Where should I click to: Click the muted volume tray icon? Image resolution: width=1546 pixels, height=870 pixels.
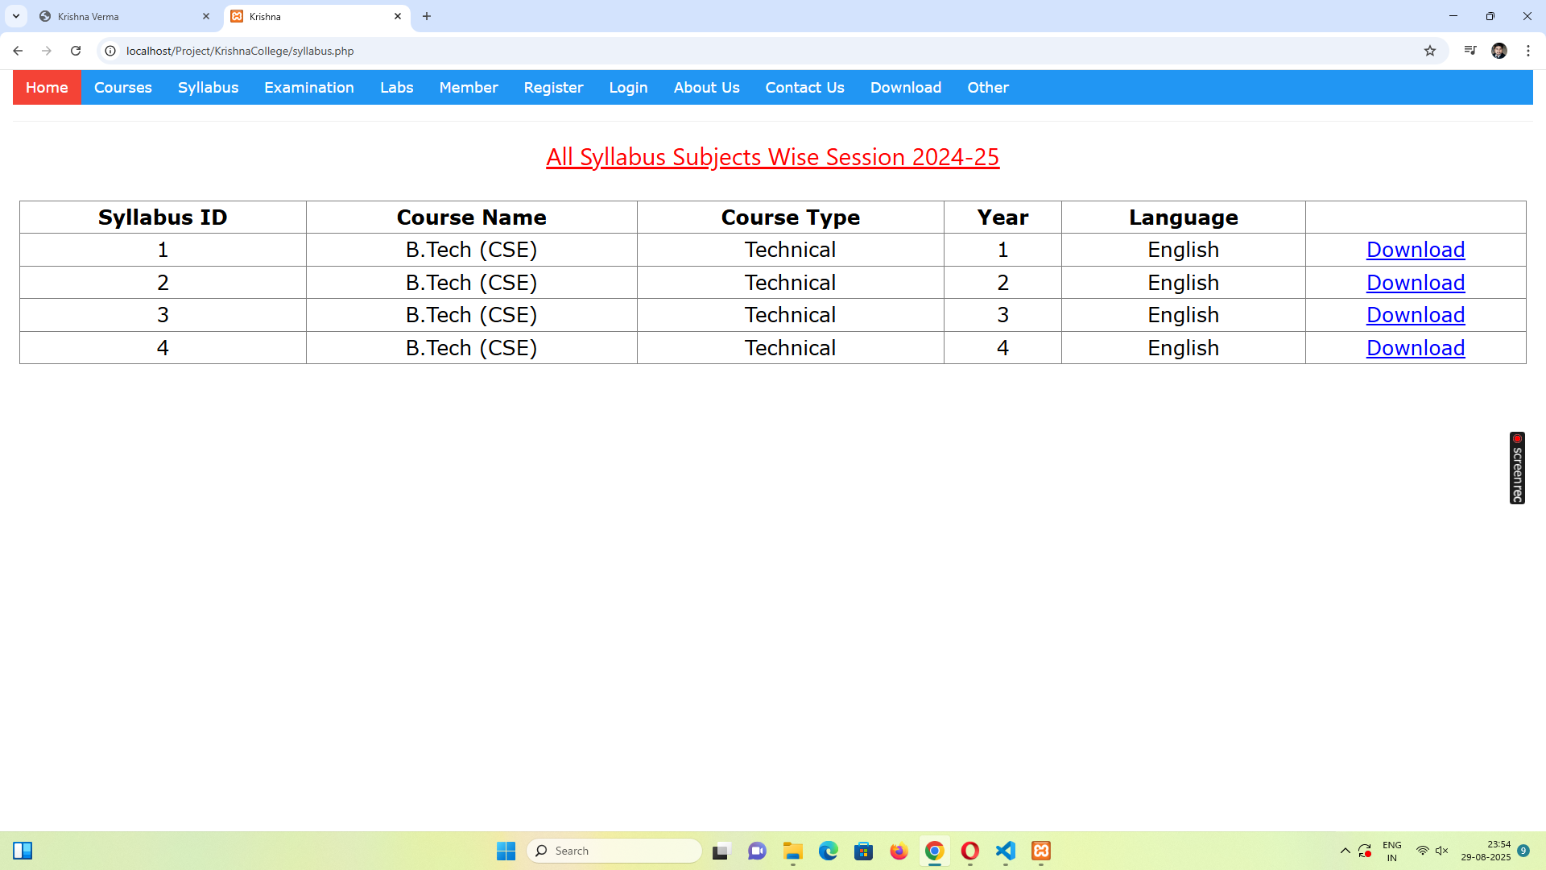point(1442,851)
